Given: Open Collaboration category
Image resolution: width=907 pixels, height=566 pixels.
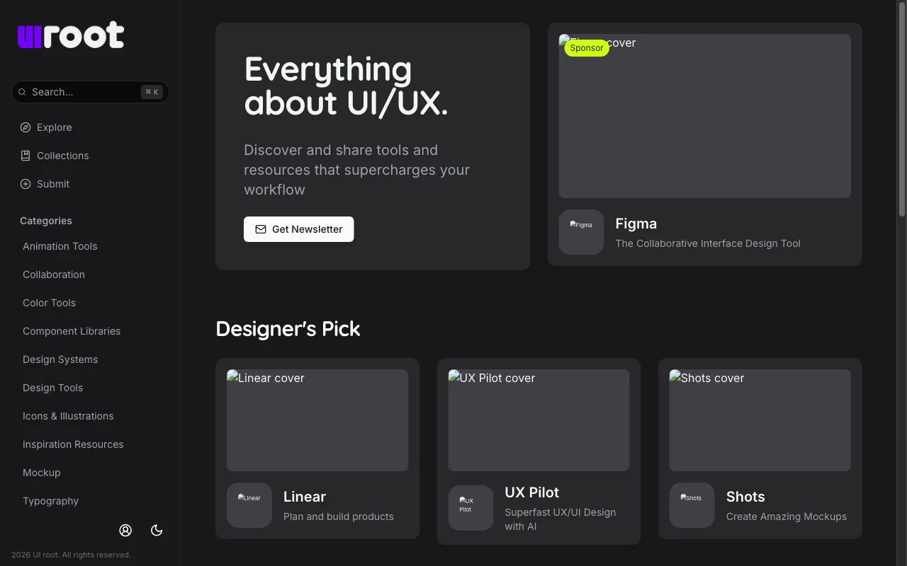Looking at the screenshot, I should tap(54, 275).
